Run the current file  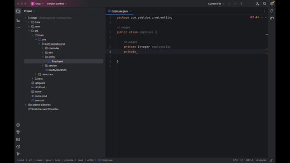[229, 4]
